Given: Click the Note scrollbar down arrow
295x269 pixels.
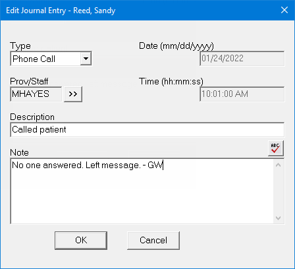Looking at the screenshot, I should [x=279, y=218].
